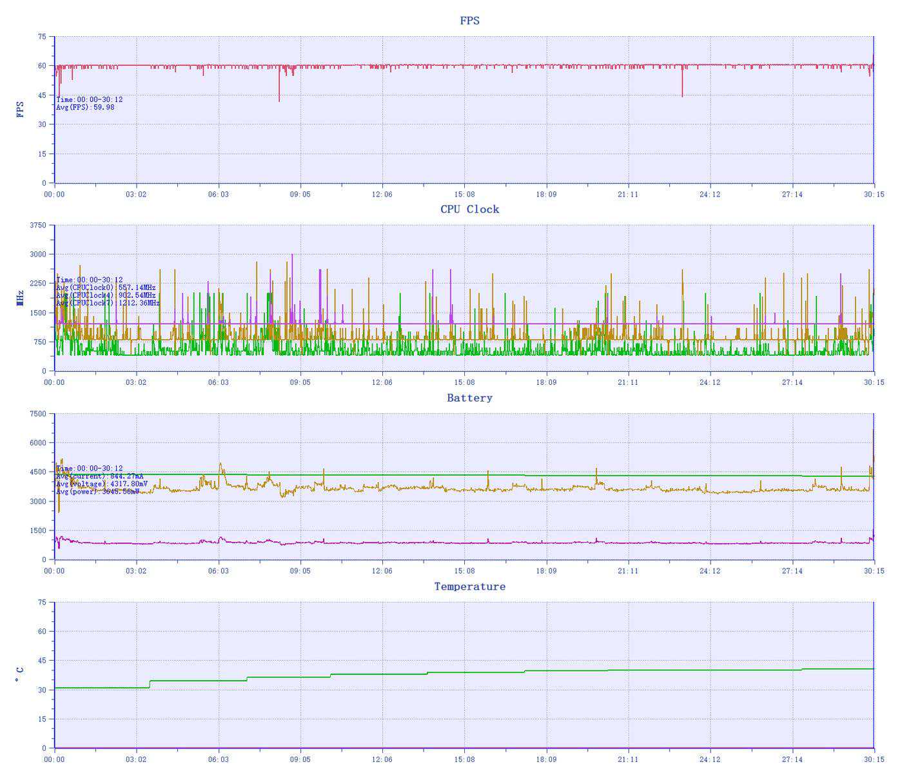Image resolution: width=900 pixels, height=778 pixels.
Task: Click the 3750 value on CPU Clock axis
Action: 38,226
